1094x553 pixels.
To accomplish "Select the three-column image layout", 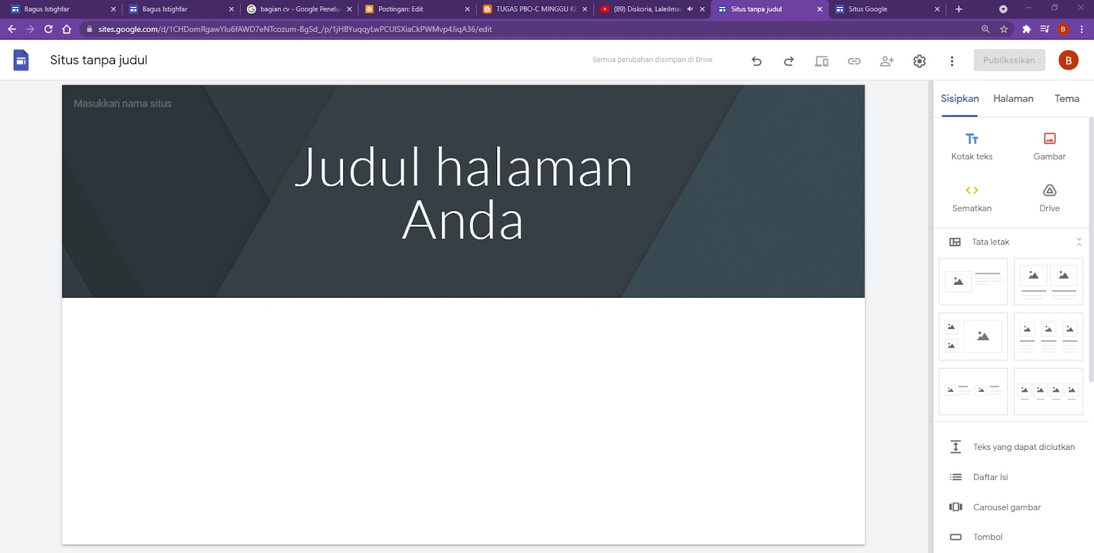I will [x=1048, y=337].
